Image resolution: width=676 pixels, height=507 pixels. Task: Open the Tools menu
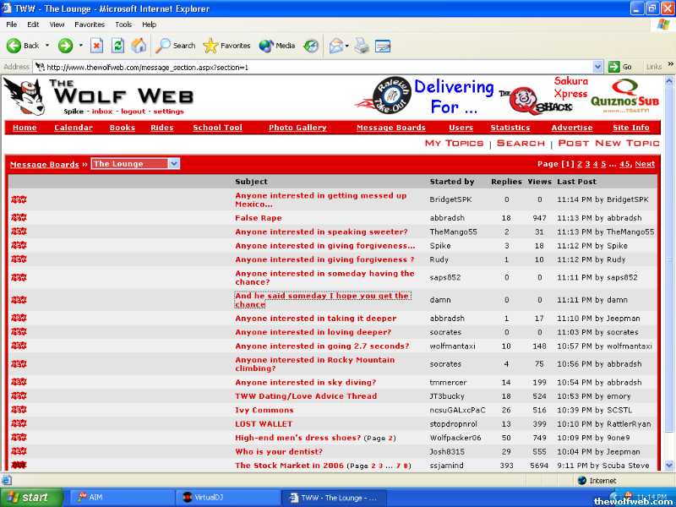123,25
